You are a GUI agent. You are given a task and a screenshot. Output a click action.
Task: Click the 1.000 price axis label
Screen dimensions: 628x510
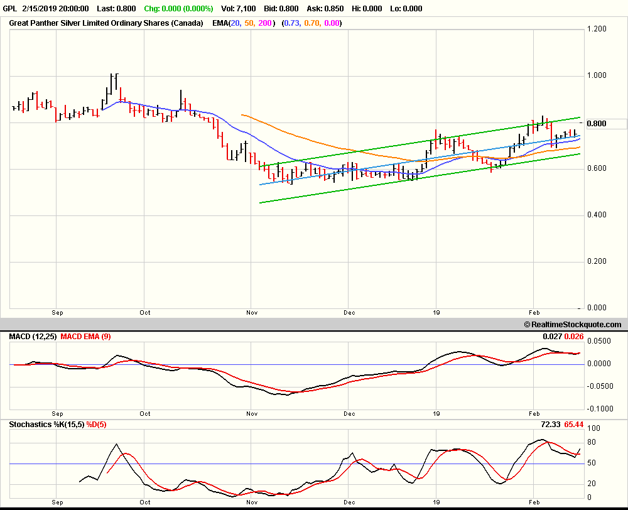coord(597,75)
